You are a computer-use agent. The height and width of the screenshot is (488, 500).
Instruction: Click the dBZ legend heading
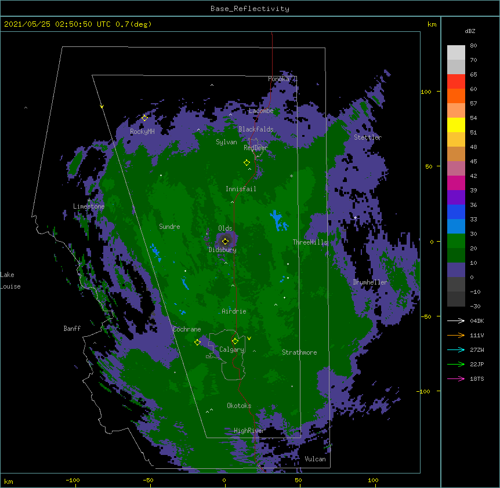(470, 31)
